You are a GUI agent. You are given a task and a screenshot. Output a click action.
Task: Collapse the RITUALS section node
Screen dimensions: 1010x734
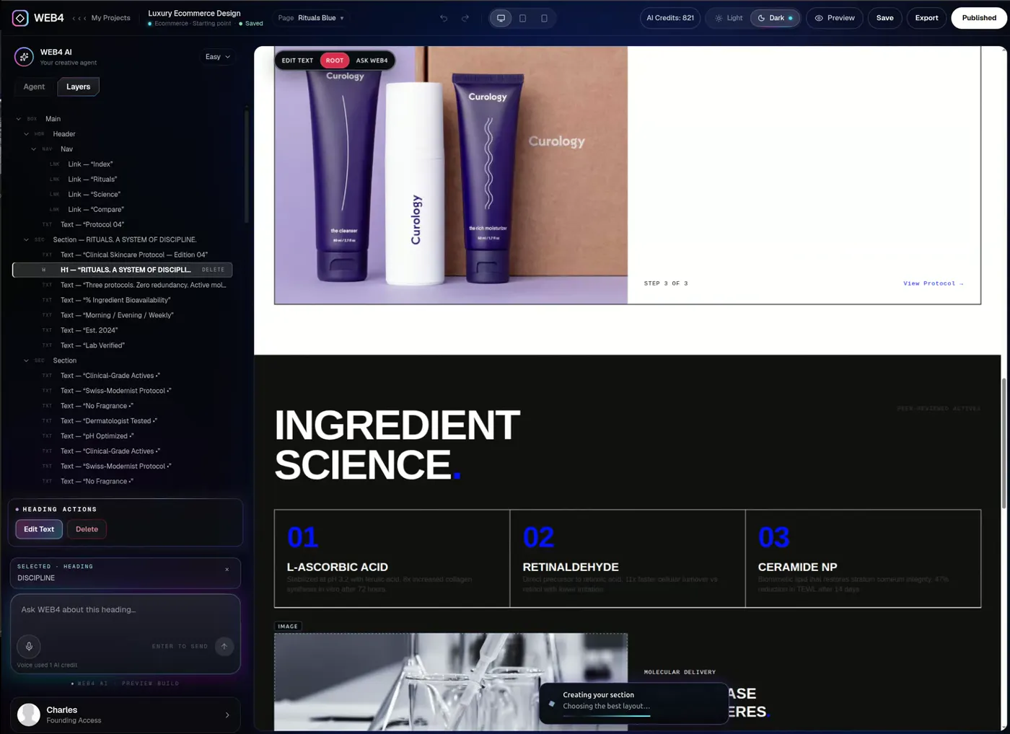coord(27,240)
